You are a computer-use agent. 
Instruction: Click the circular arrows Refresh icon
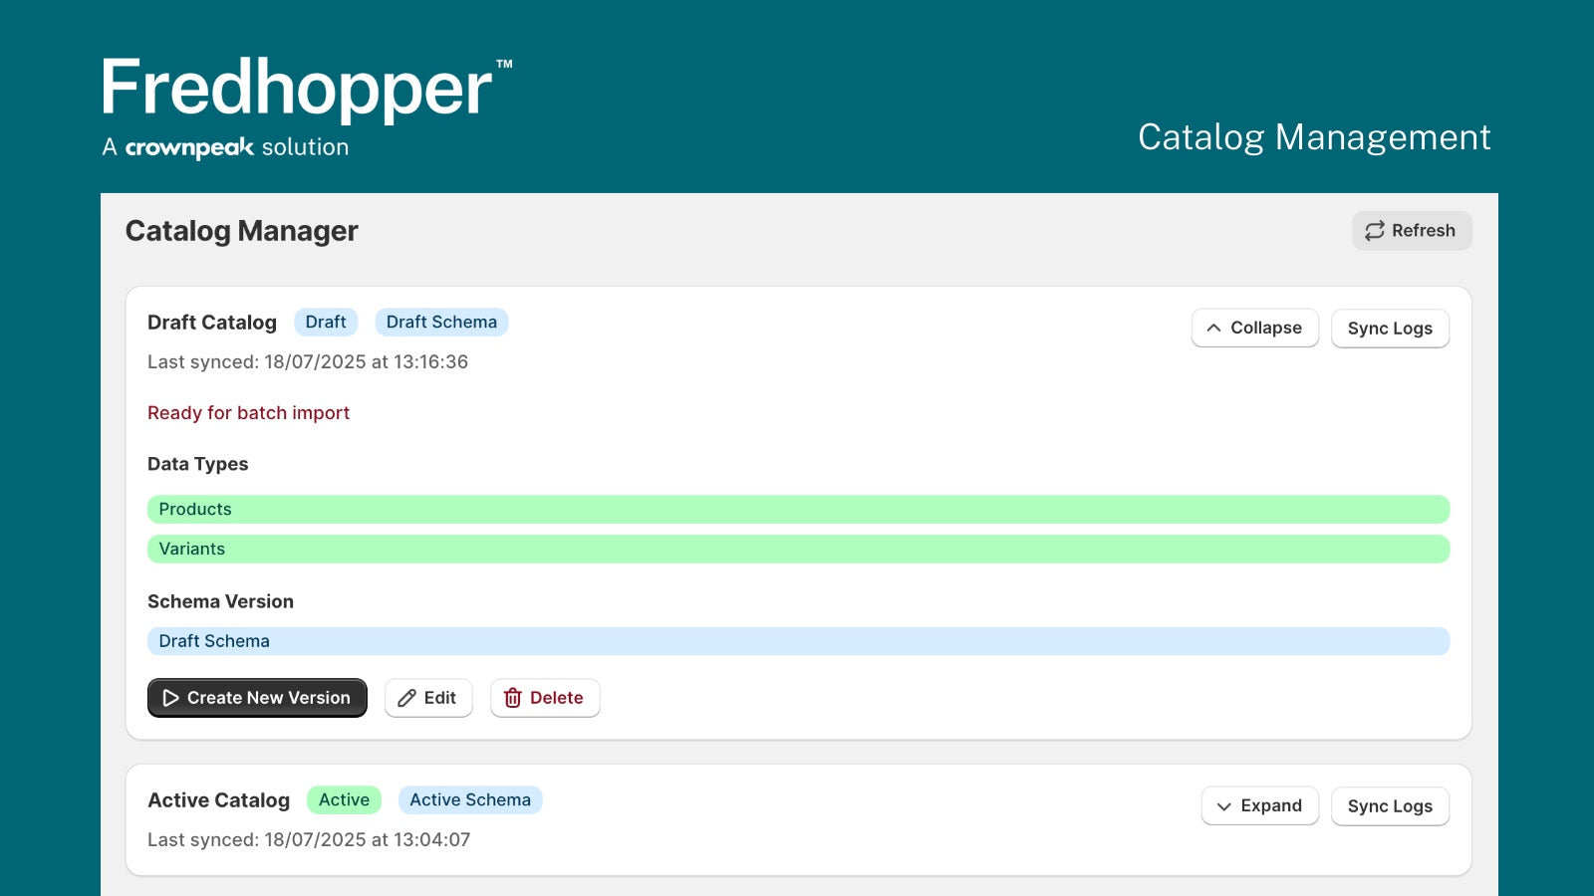(x=1375, y=231)
